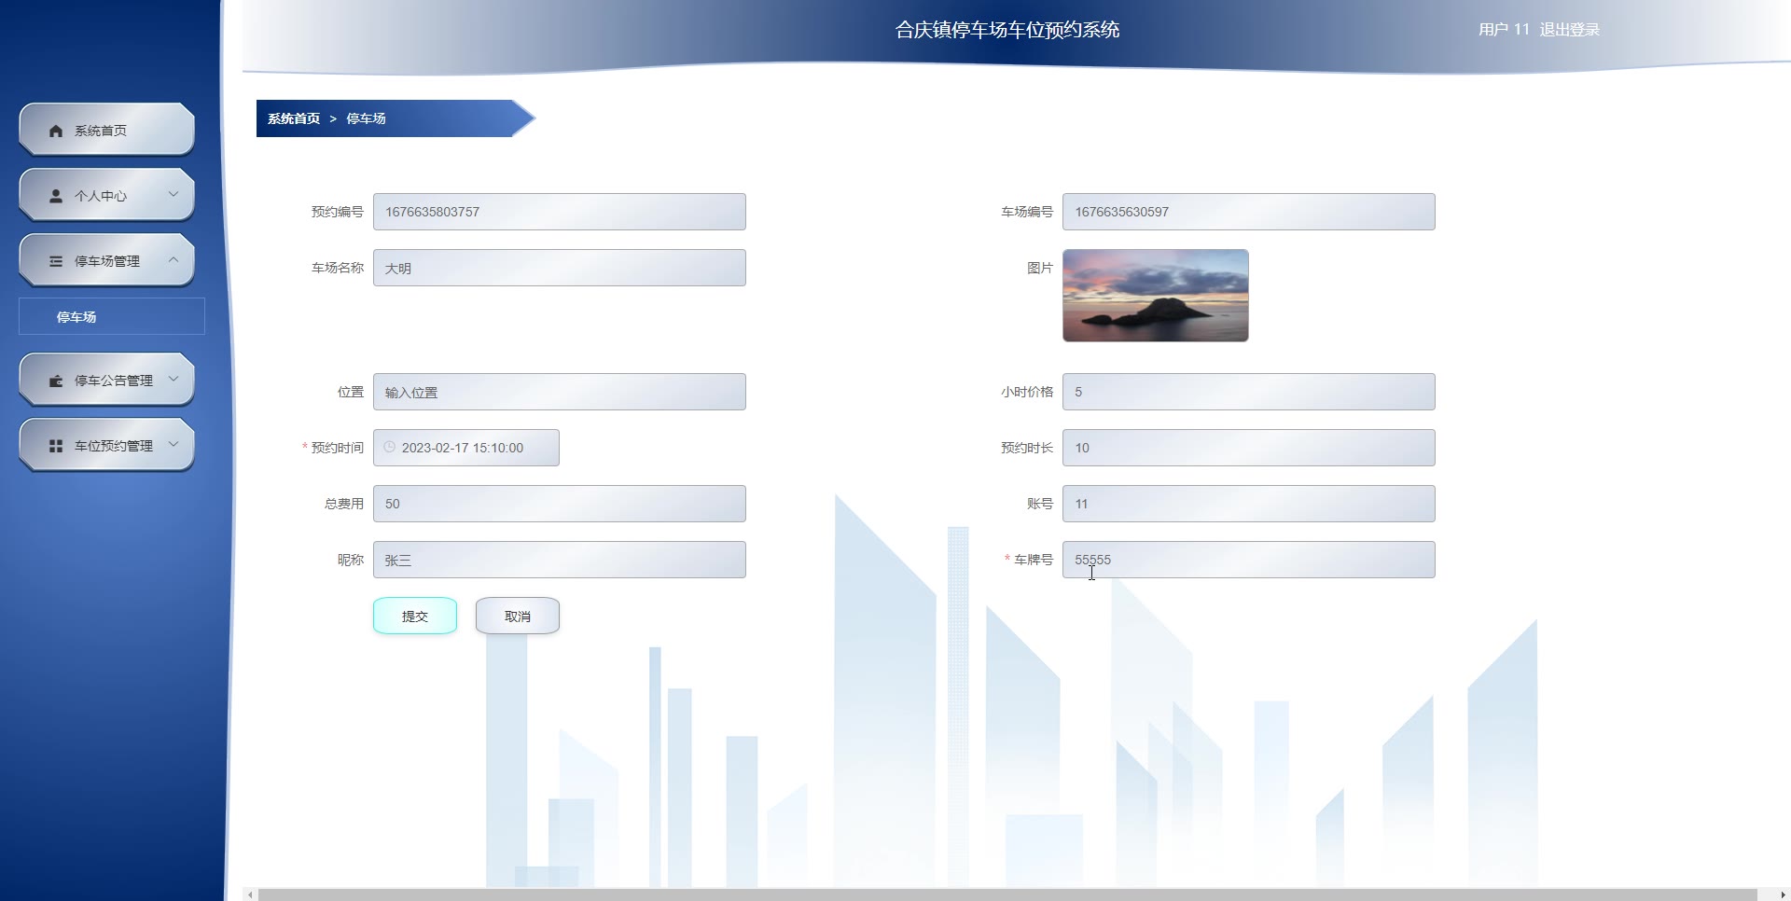1791x901 pixels.
Task: Click the clock icon in 预约时间 field
Action: (390, 447)
